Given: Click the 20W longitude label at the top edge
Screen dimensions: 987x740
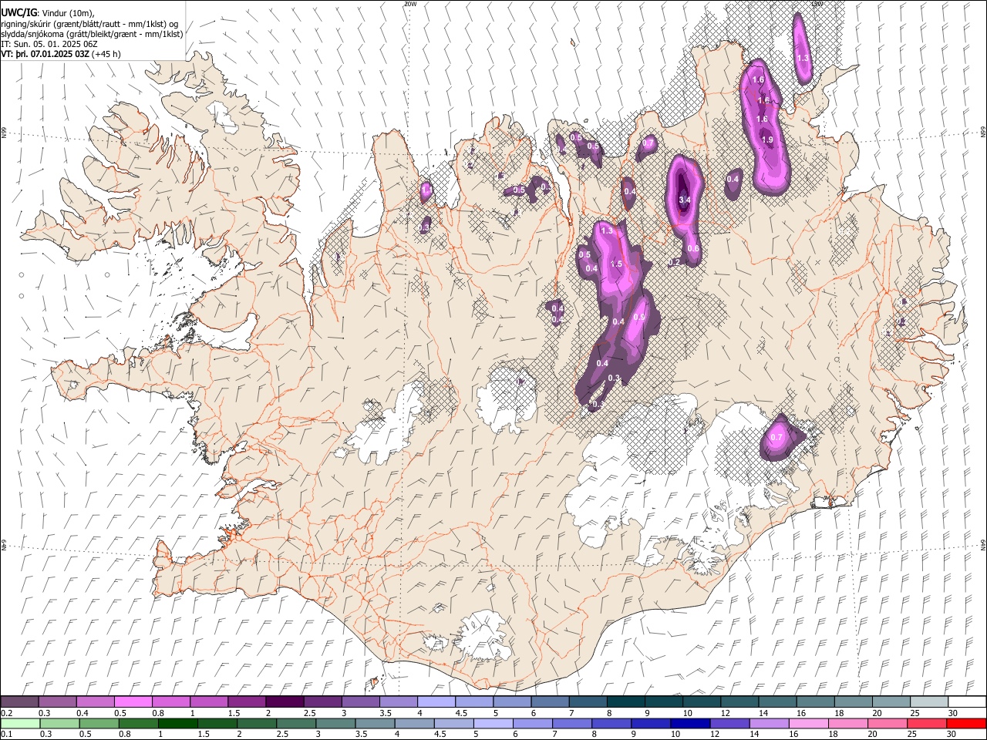Looking at the screenshot, I should point(409,4).
